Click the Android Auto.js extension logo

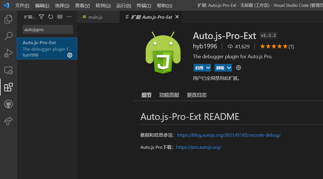click(163, 53)
